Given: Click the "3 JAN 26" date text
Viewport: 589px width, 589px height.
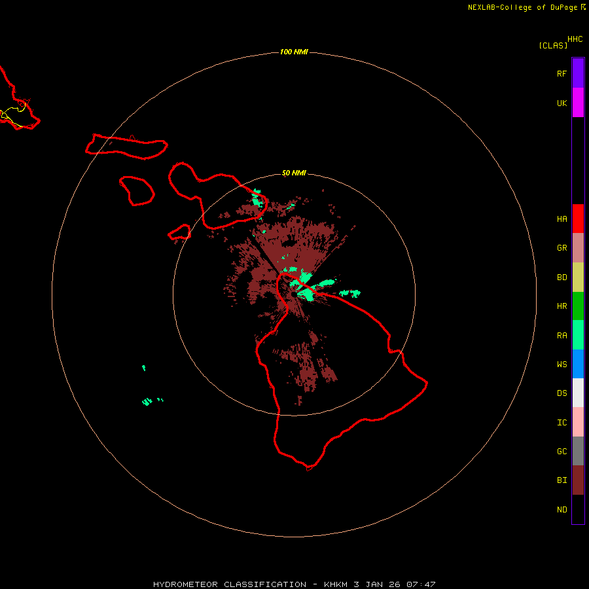Looking at the screenshot, I should 377,584.
